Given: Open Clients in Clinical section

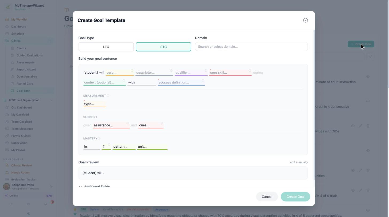Looking at the screenshot, I should (x=21, y=48).
